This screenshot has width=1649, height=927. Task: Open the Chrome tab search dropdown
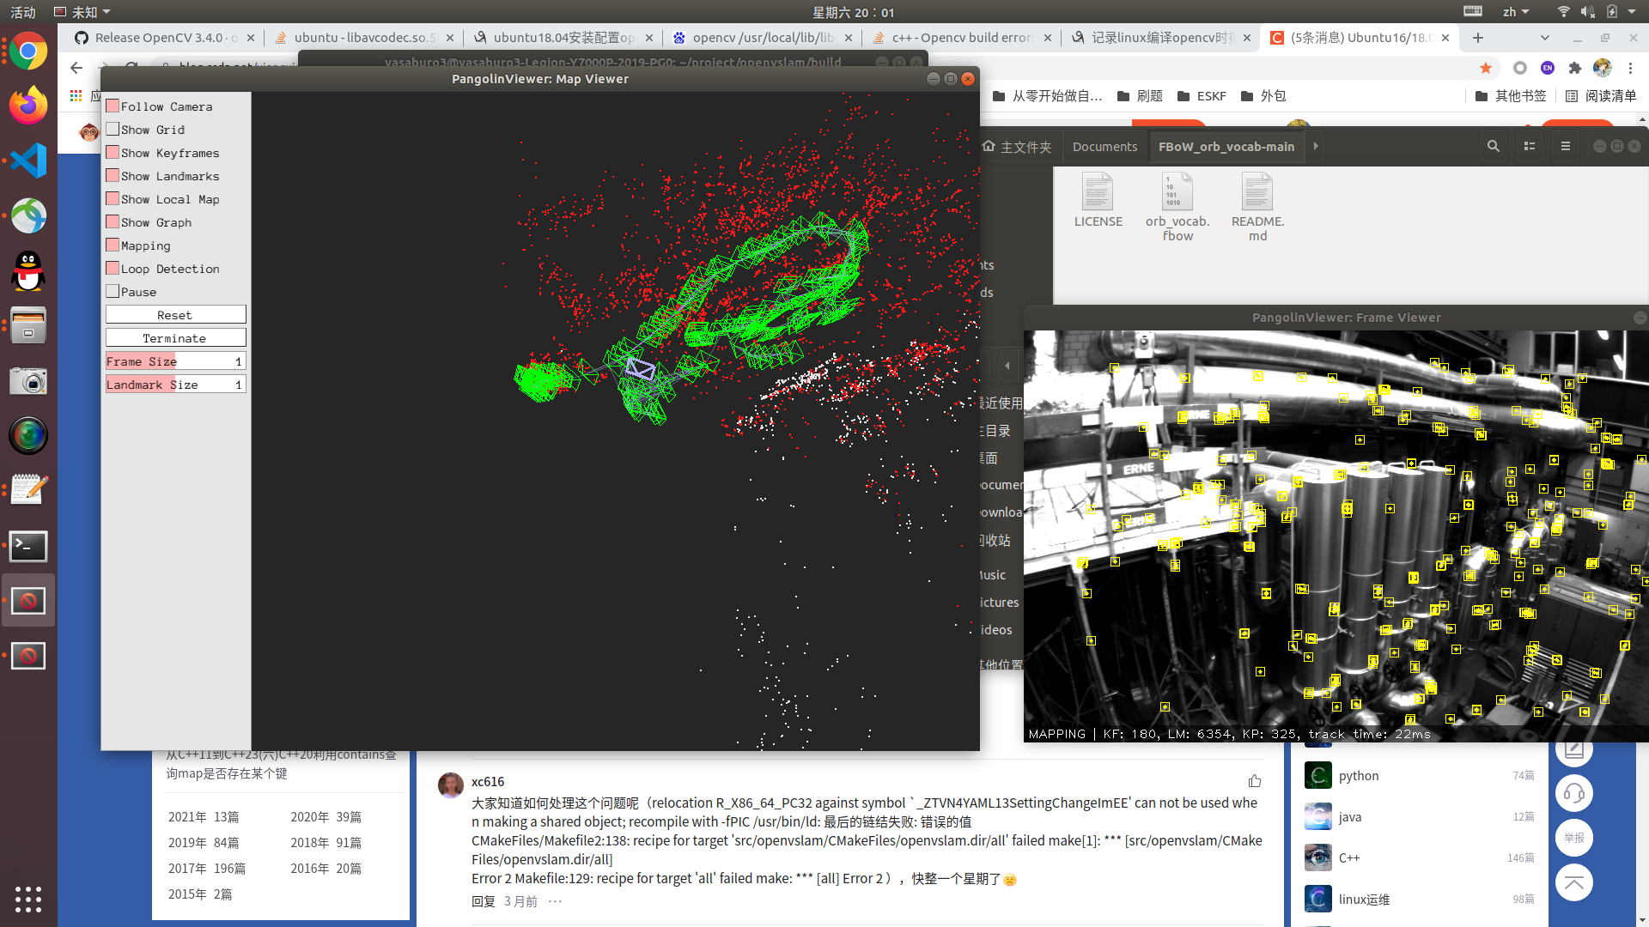1544,38
